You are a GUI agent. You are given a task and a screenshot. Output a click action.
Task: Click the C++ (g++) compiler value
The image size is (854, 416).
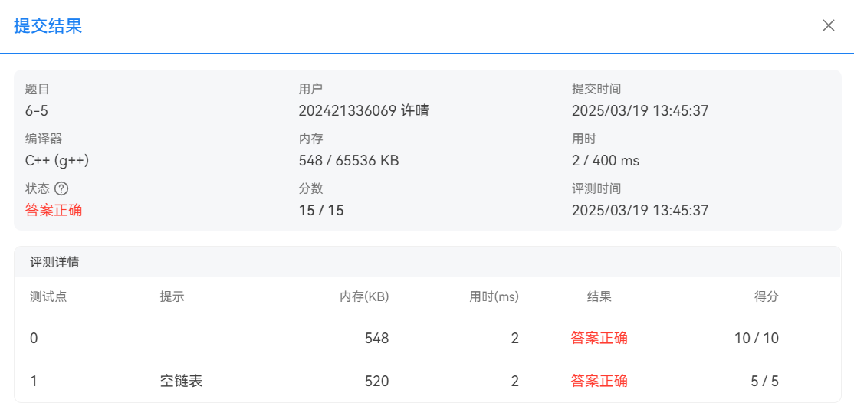click(57, 161)
